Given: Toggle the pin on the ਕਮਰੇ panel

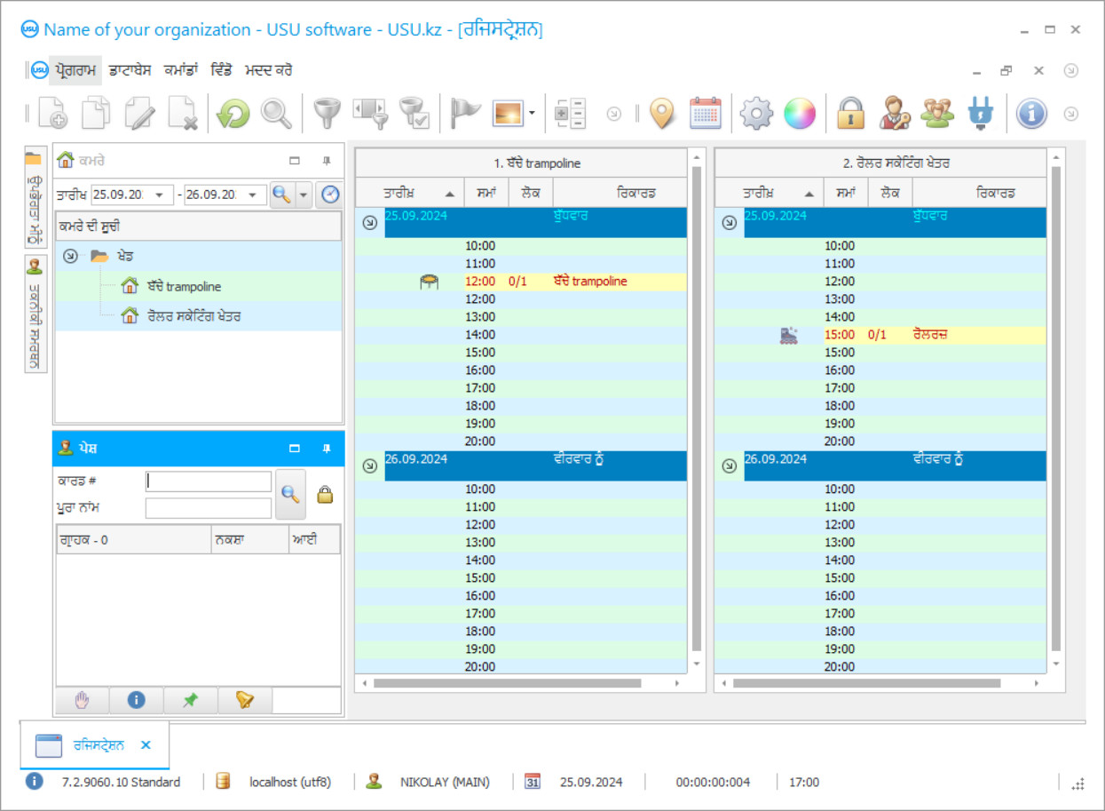Looking at the screenshot, I should coord(326,161).
